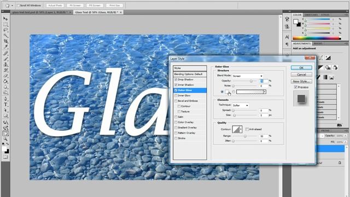This screenshot has width=350, height=197.
Task: Select the Crop tool
Action: (5, 42)
